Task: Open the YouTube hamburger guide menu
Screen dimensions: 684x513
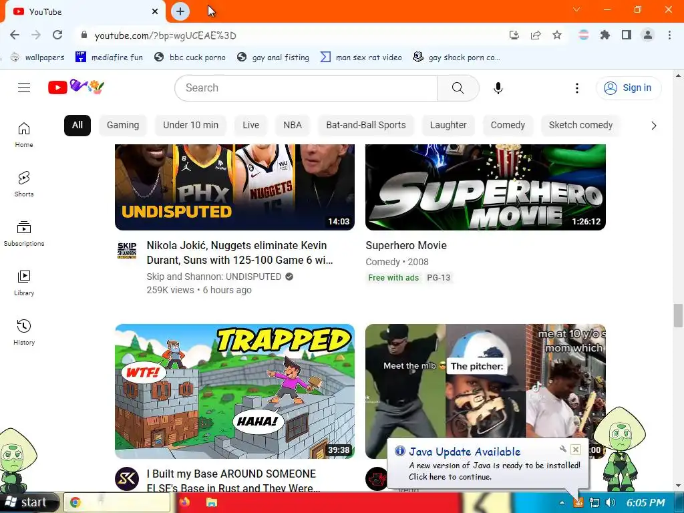Action: coord(24,88)
